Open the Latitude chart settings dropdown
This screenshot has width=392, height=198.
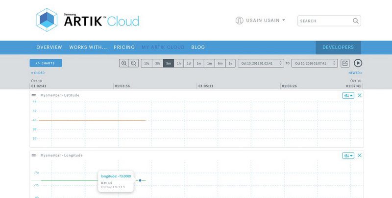348,95
